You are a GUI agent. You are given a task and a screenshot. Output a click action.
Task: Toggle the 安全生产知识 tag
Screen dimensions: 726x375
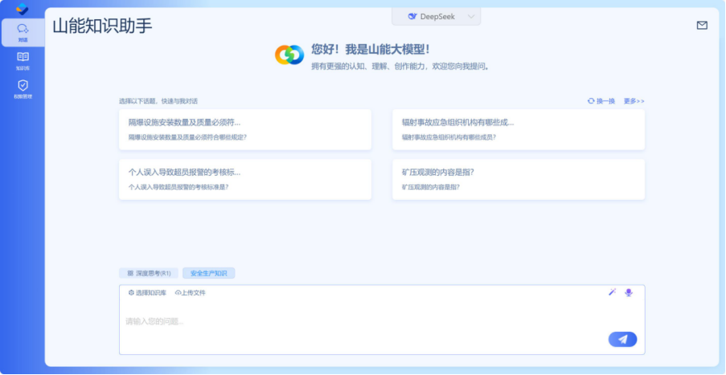pos(208,273)
